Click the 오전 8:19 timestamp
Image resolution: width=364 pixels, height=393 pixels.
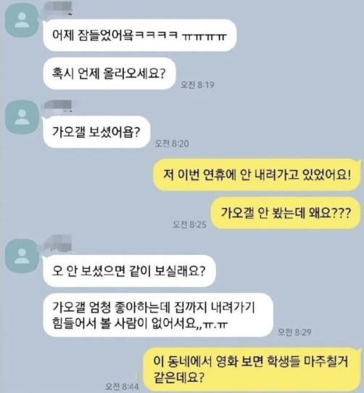click(197, 85)
